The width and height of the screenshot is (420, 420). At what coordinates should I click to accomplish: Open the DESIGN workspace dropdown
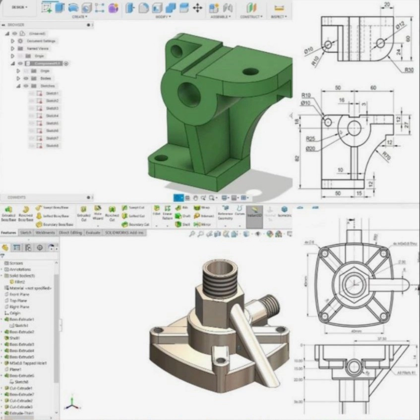click(x=20, y=7)
